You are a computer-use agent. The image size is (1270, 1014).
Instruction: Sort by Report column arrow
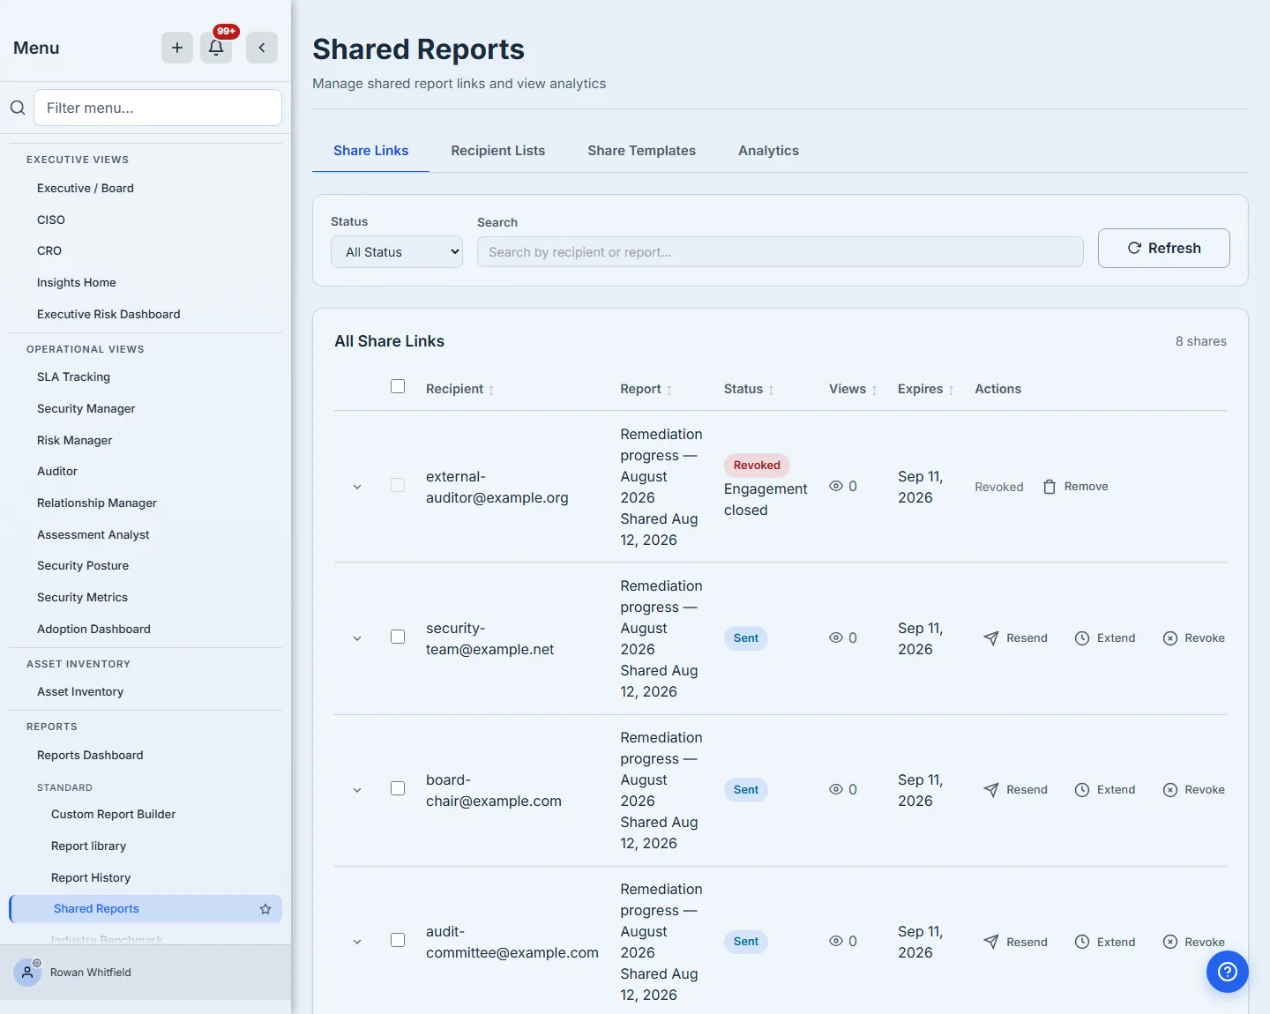point(669,390)
